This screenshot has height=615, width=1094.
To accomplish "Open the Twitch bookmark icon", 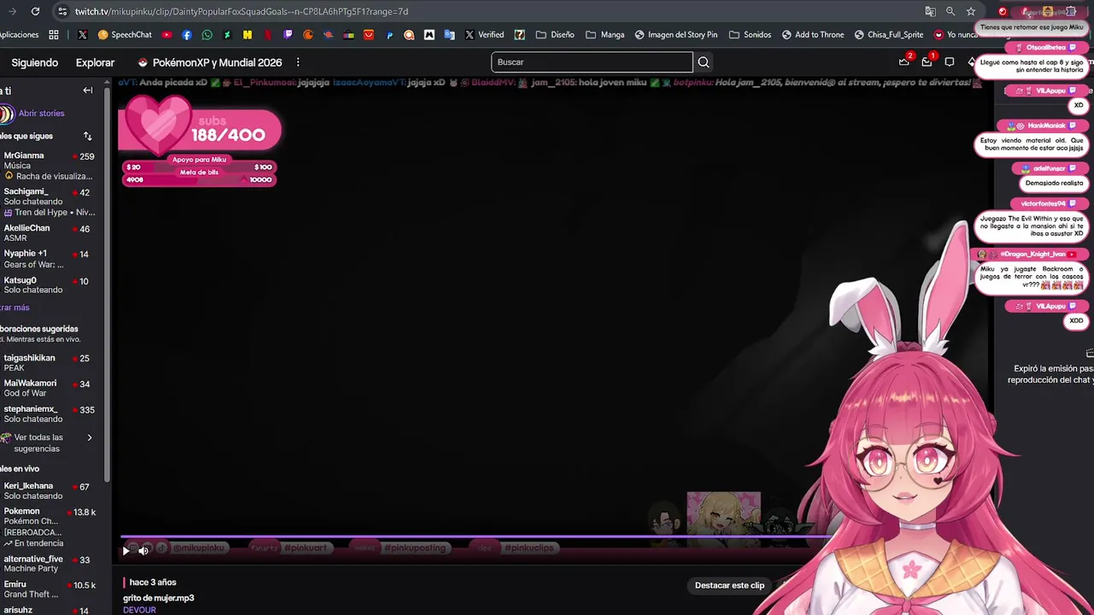I will click(288, 35).
